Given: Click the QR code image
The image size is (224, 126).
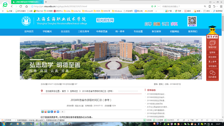Looking at the screenshot, I should [x=192, y=21].
